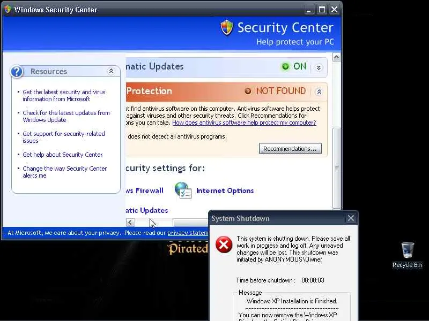Collapse the Virus Protection section

[319, 91]
